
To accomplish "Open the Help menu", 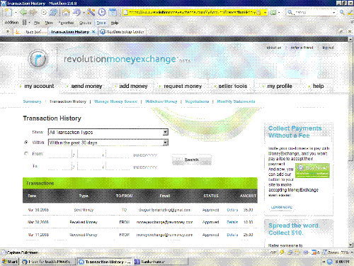I will [x=115, y=23].
